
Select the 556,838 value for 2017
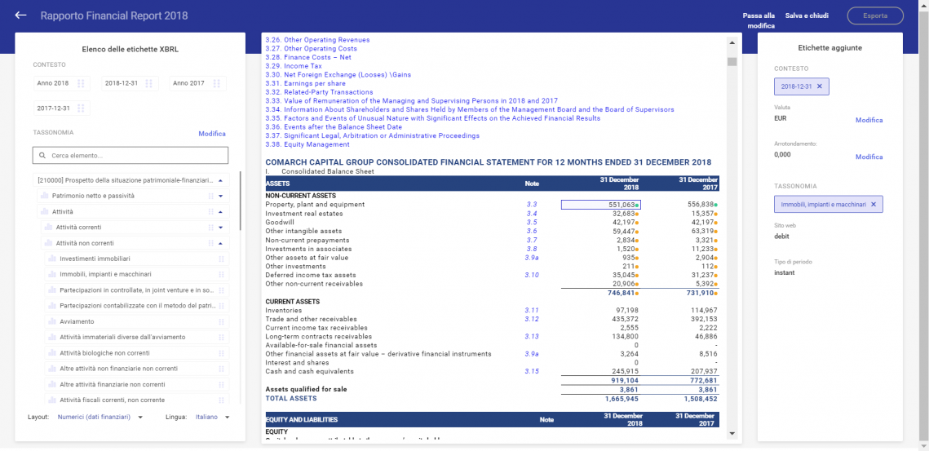coord(700,205)
